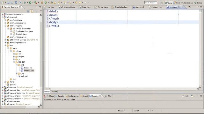Click the New Java Package icon

42,3
